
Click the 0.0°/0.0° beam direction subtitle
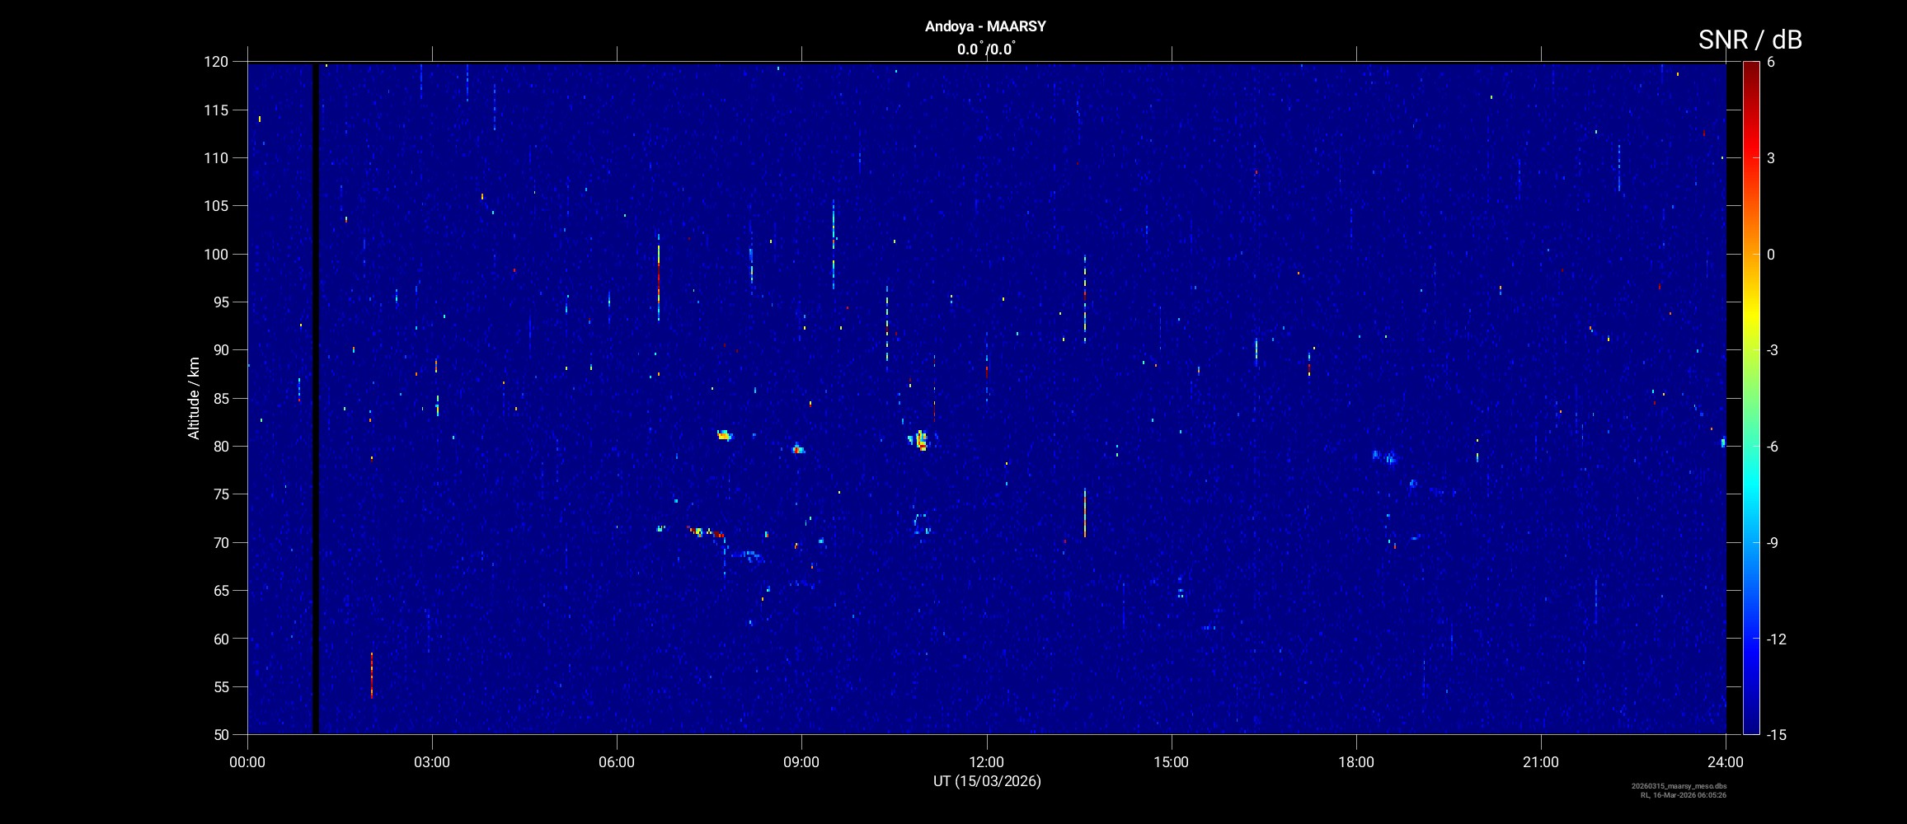pos(985,49)
